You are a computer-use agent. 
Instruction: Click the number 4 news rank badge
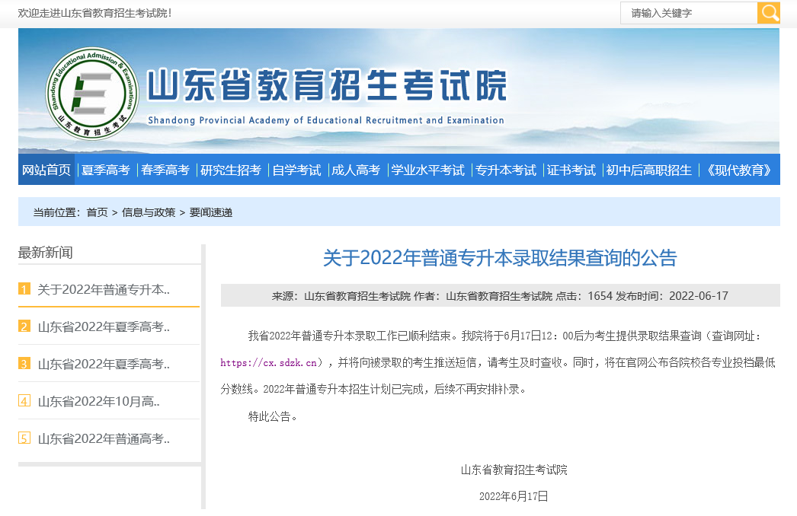24,401
